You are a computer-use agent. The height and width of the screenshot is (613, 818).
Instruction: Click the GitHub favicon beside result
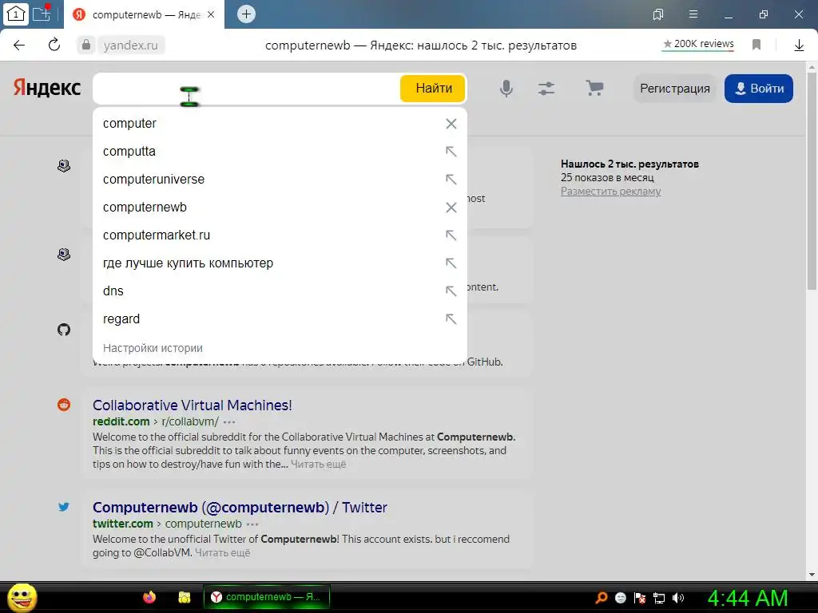coord(64,330)
